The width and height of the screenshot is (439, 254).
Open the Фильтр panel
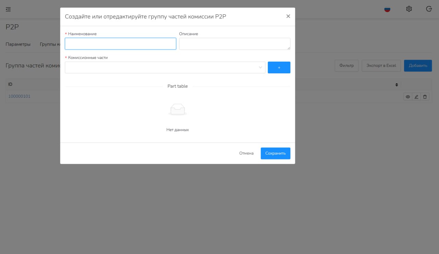(x=346, y=66)
